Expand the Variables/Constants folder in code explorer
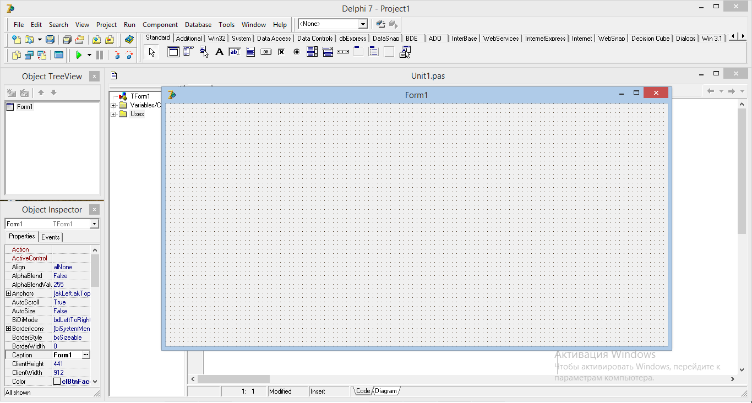The image size is (752, 403). pyautogui.click(x=113, y=105)
